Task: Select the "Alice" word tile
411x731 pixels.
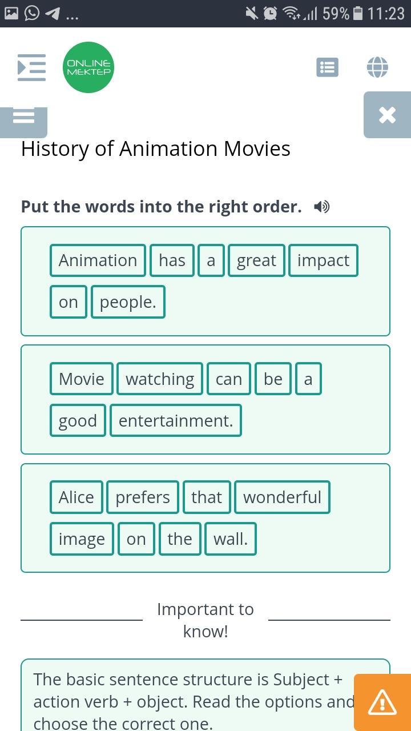Action: (x=76, y=497)
